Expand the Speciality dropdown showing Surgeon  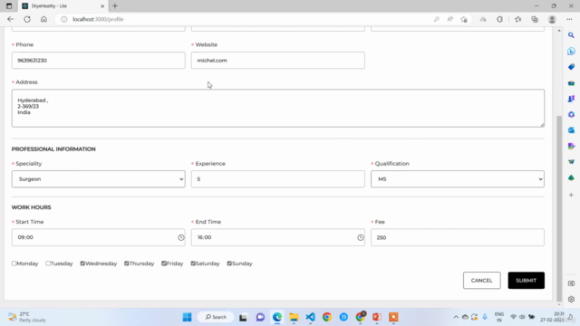pos(99,179)
